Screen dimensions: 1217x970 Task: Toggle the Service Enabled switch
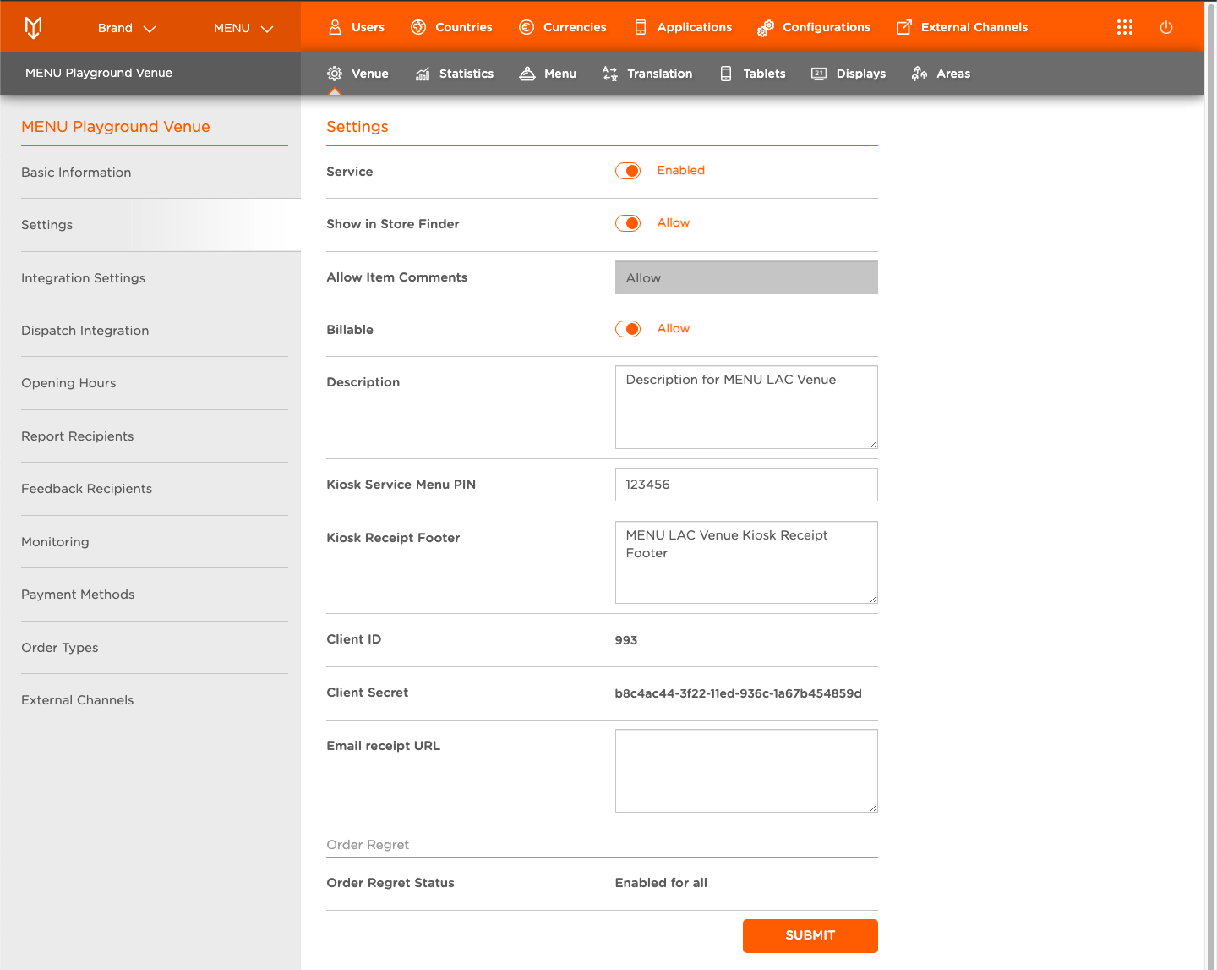point(628,171)
